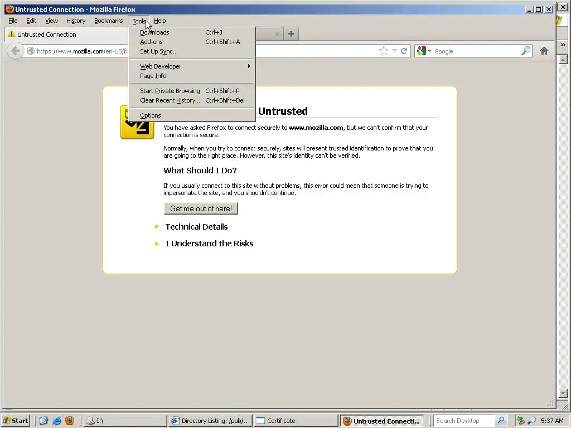The image size is (571, 428).
Task: Open the View menu
Action: [x=51, y=21]
